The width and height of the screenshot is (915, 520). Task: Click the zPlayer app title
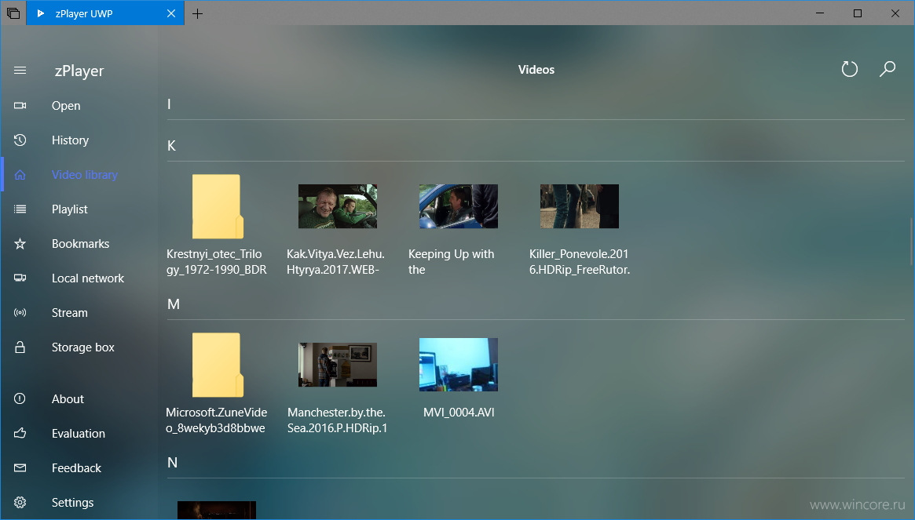point(79,71)
